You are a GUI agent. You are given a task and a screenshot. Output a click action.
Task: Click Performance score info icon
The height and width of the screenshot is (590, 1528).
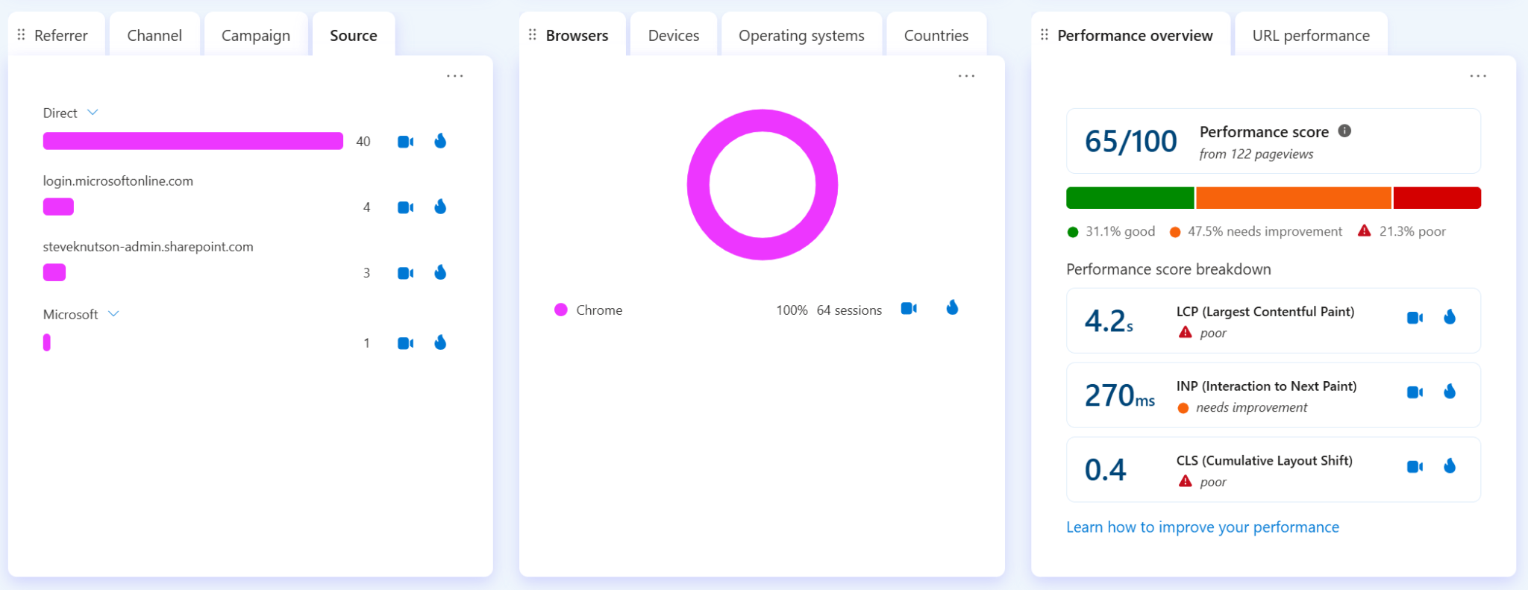point(1344,131)
